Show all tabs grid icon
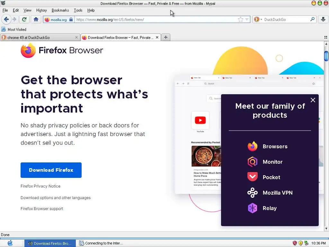 [x=326, y=37]
